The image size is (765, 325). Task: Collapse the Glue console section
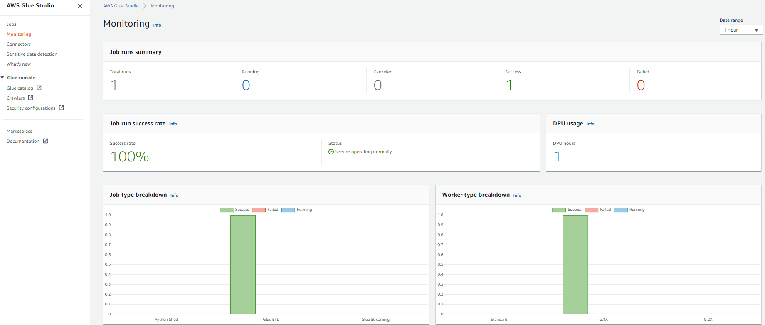coord(2,78)
